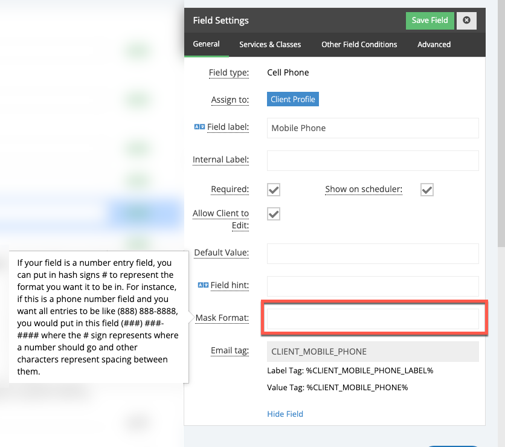
Task: Close the Field Settings panel
Action: coord(466,20)
